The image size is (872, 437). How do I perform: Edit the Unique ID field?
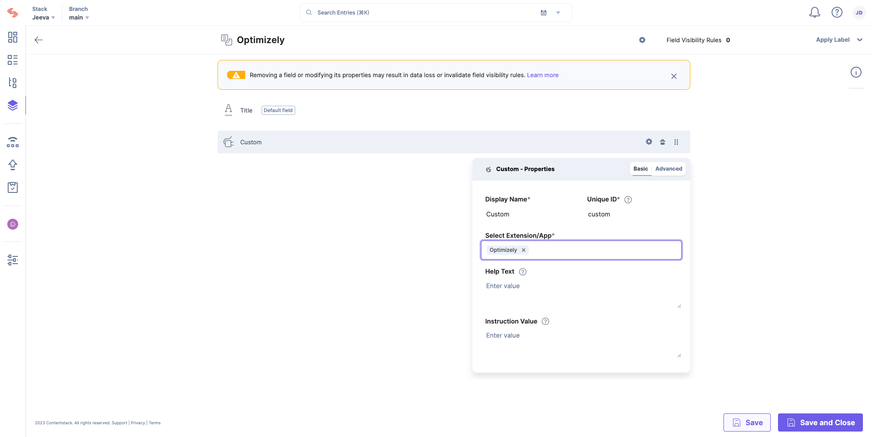click(x=633, y=214)
